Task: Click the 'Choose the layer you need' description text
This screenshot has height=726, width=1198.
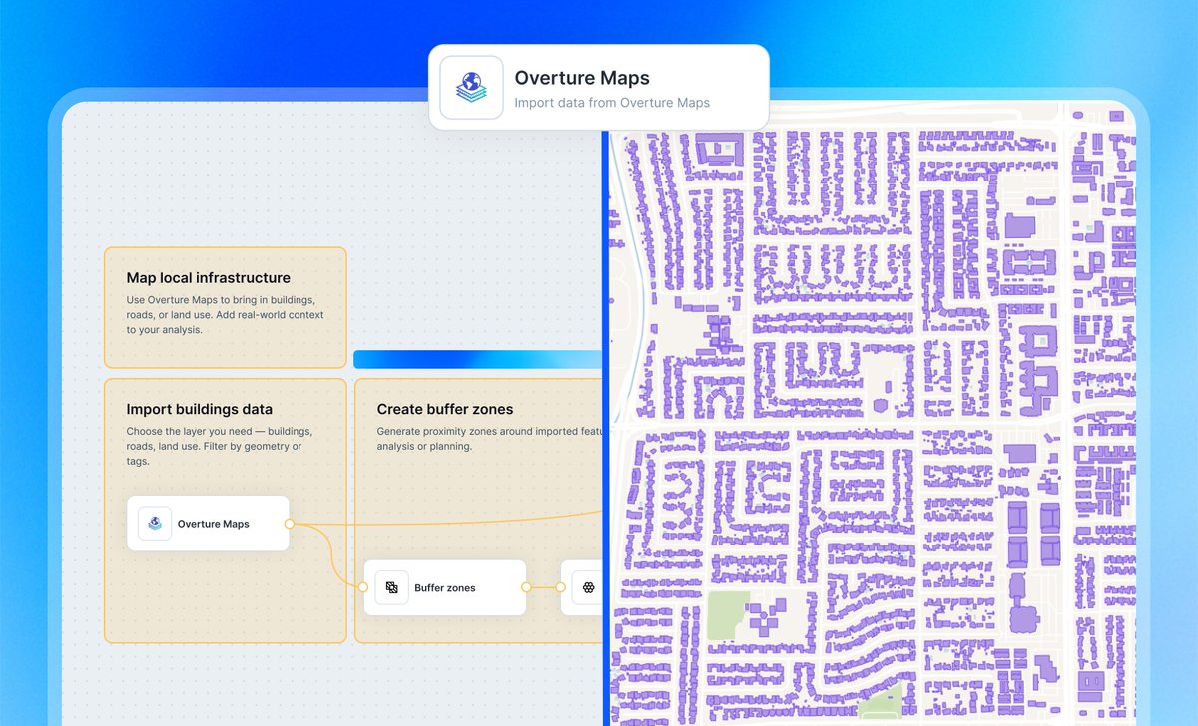Action: click(x=220, y=446)
